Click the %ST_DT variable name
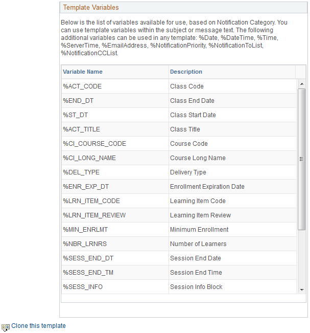Image resolution: width=310 pixels, height=333 pixels. (76, 115)
